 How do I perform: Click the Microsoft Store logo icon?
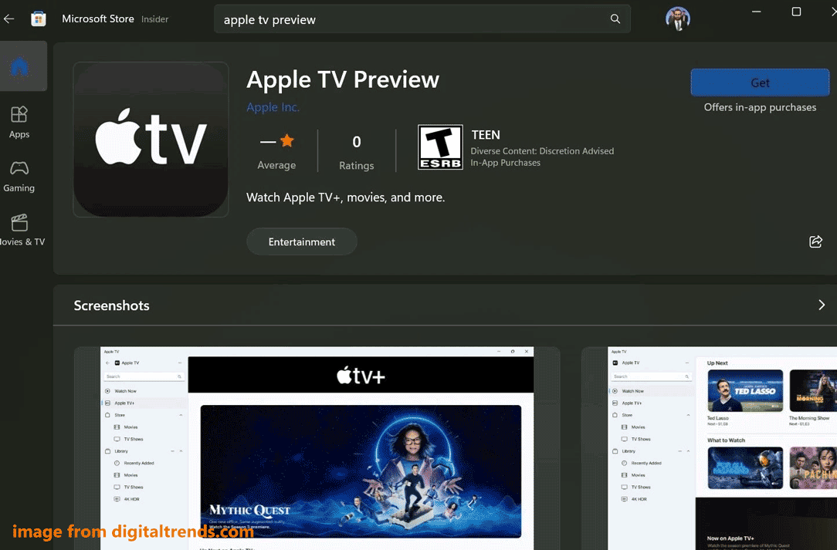coord(38,19)
